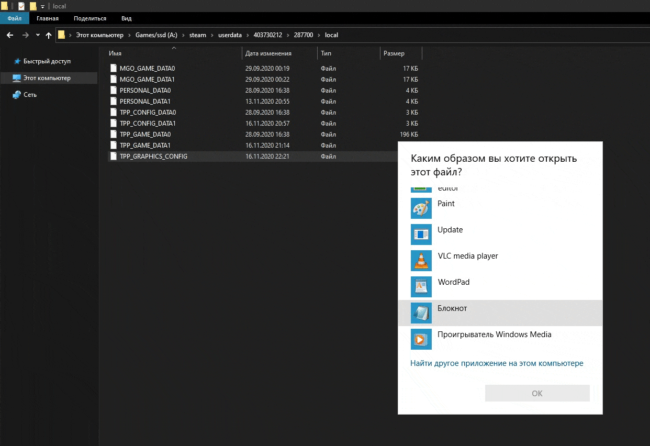Expand chevron before Этот компьютер breadcrumb

click(71, 35)
